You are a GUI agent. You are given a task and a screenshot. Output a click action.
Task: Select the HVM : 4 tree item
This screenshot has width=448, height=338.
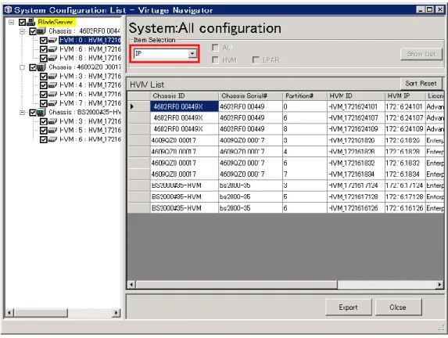(90, 85)
